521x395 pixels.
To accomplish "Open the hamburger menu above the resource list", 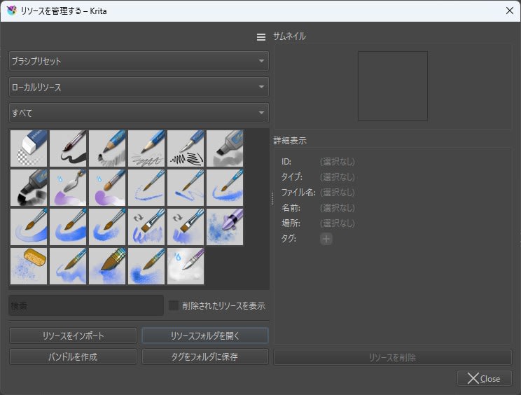I will tap(261, 37).
